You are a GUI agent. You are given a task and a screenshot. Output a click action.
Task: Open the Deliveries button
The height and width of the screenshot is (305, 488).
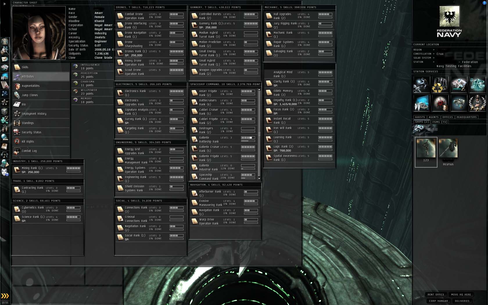(462, 301)
